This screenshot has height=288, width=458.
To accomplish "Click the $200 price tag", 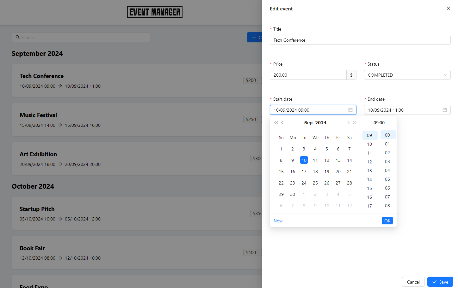I will [x=251, y=80].
